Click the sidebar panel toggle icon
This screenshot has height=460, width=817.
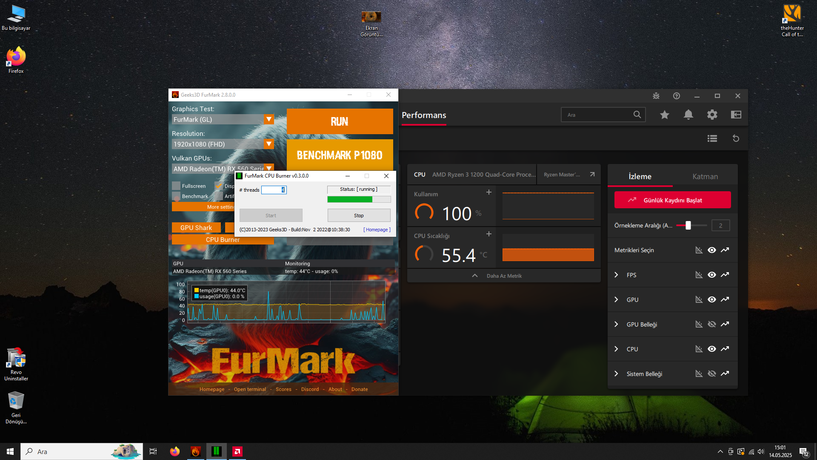click(x=736, y=115)
